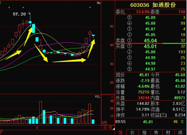This screenshot has height=135, width=187.
Task: Open the 势 trend tab
Action: point(156,132)
